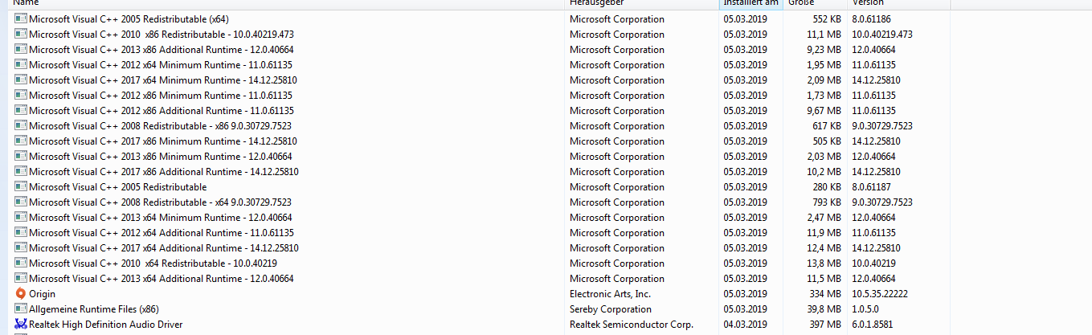Click icon of 2017 x64 Minimum Runtime entry
The height and width of the screenshot is (335, 1092).
pos(21,80)
